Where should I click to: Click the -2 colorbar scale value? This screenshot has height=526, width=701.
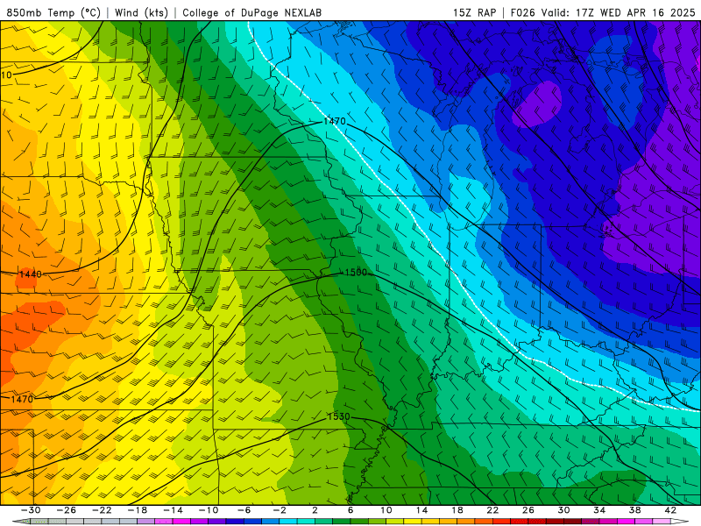(x=280, y=510)
